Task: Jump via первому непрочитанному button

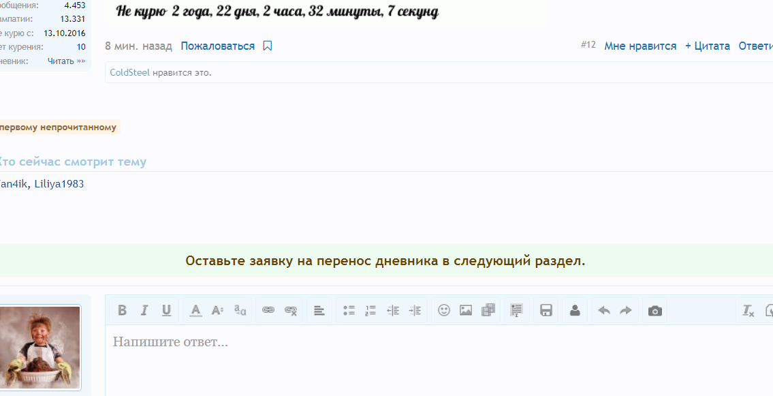Action: tap(59, 127)
